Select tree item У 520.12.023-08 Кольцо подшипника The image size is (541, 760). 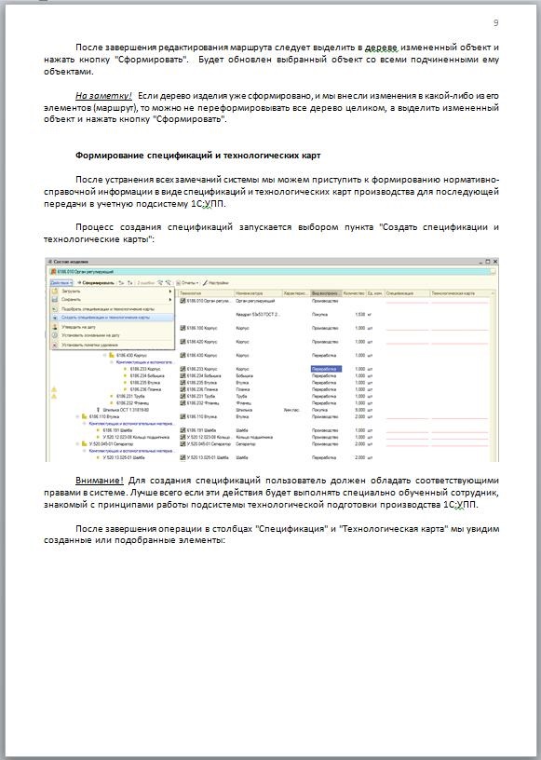(x=134, y=437)
